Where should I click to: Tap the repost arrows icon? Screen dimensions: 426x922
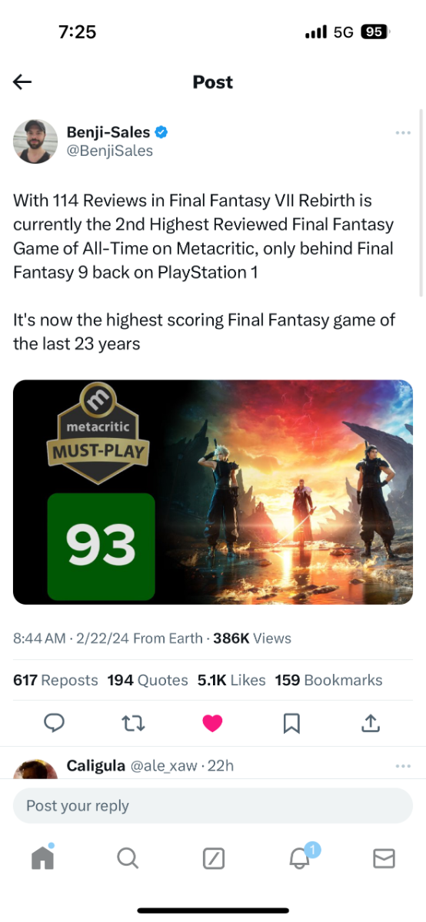click(x=134, y=723)
